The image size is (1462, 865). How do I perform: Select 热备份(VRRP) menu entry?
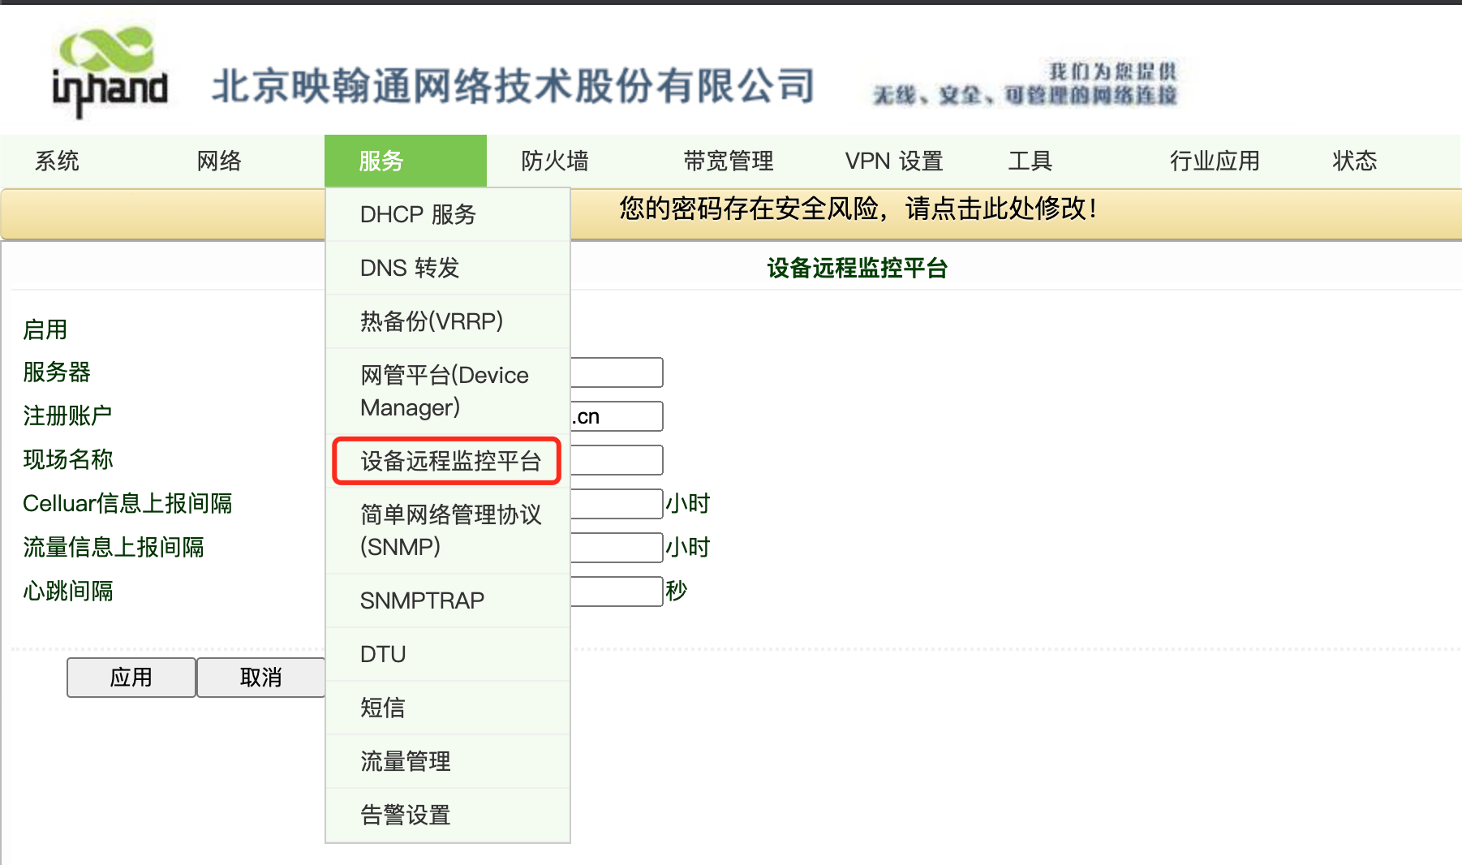click(432, 321)
